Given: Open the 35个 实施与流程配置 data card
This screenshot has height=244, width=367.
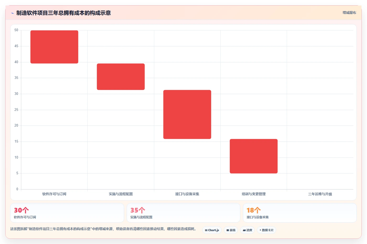Looking at the screenshot, I should [183, 213].
